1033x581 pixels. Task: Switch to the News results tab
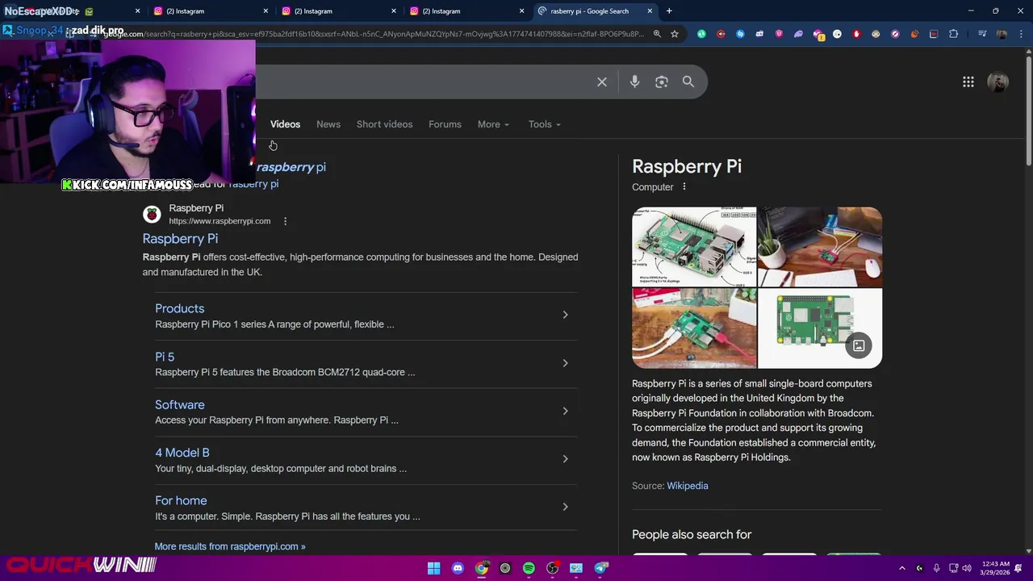pyautogui.click(x=328, y=124)
